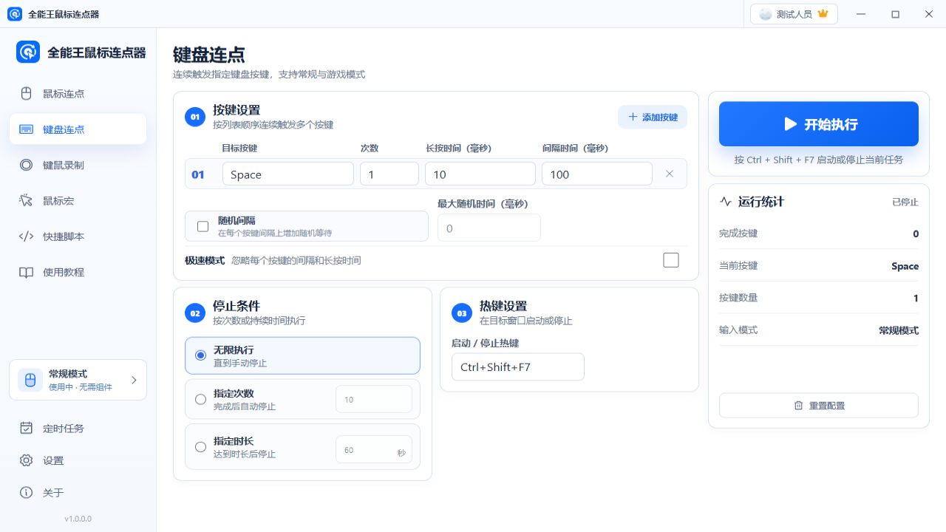Select the 指定时长 radio option
This screenshot has height=532, width=946.
pyautogui.click(x=200, y=446)
